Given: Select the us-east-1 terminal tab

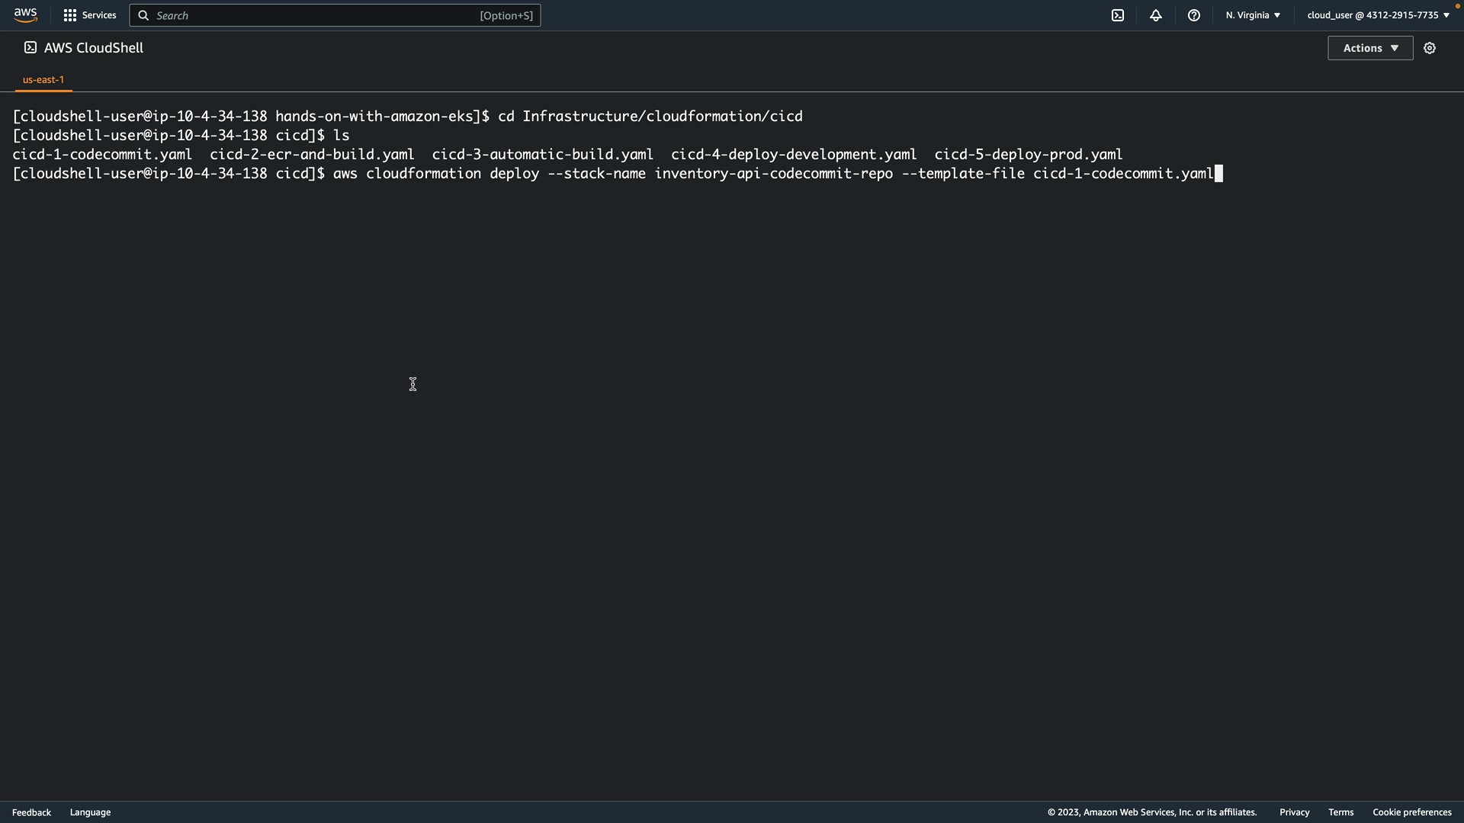Looking at the screenshot, I should (43, 79).
